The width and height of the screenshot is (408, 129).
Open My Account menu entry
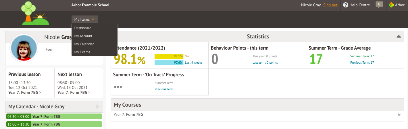(83, 36)
